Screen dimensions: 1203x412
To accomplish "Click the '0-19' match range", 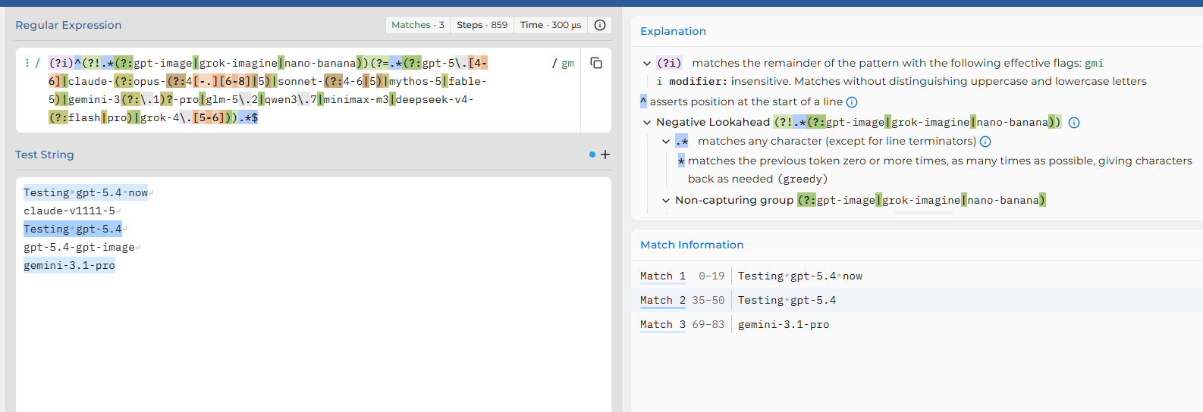I will [x=711, y=276].
